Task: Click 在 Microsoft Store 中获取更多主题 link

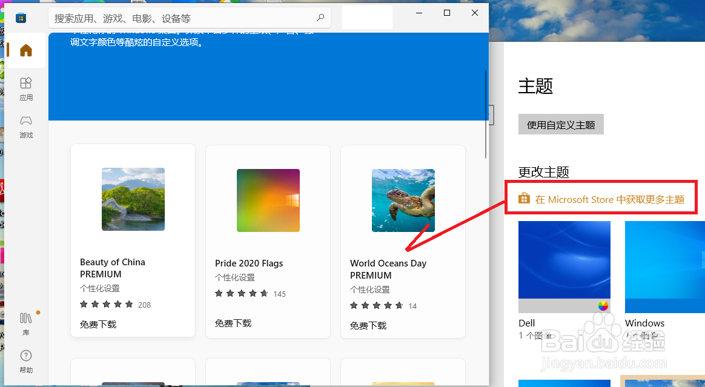Action: pyautogui.click(x=610, y=200)
